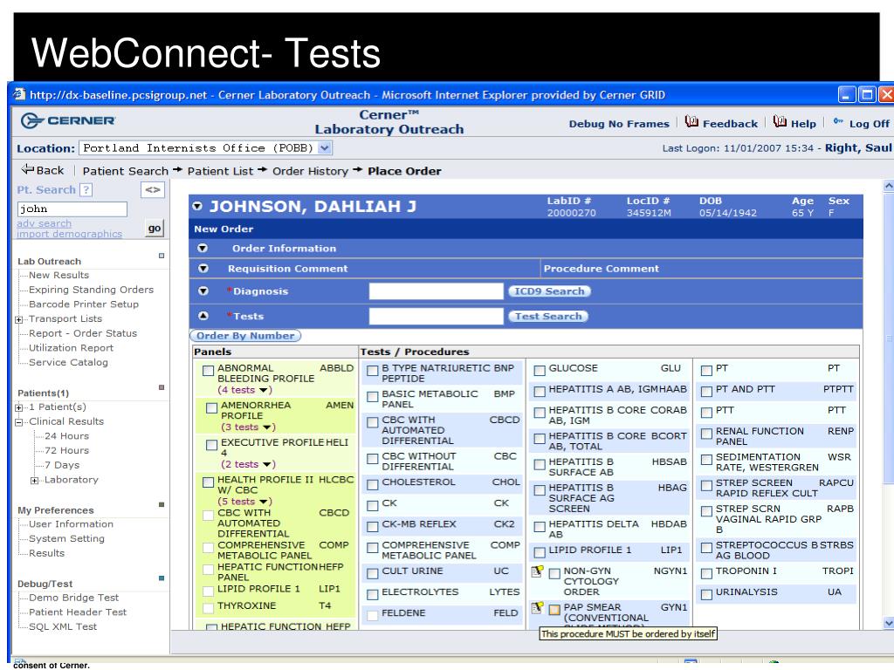Image resolution: width=894 pixels, height=670 pixels.
Task: Open the Utilization Report
Action: 72,347
